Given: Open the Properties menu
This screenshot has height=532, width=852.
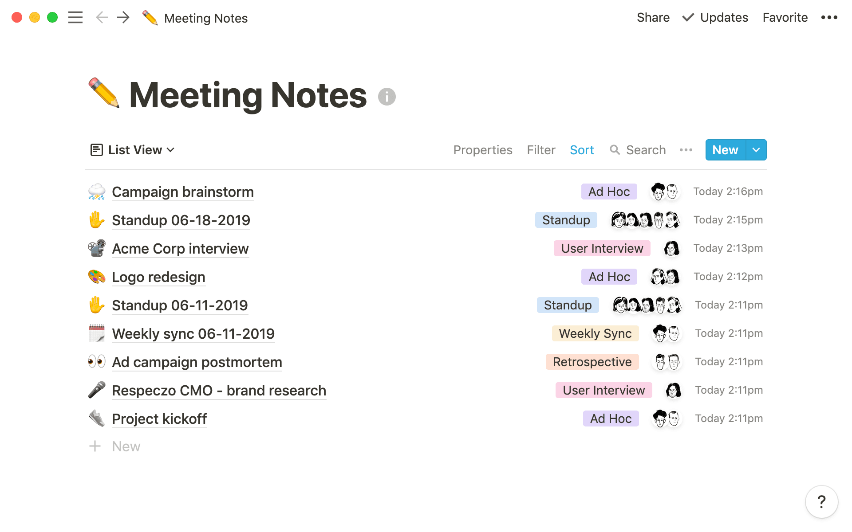Looking at the screenshot, I should click(x=483, y=150).
